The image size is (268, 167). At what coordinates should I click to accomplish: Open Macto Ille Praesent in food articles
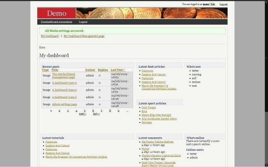coord(159,87)
